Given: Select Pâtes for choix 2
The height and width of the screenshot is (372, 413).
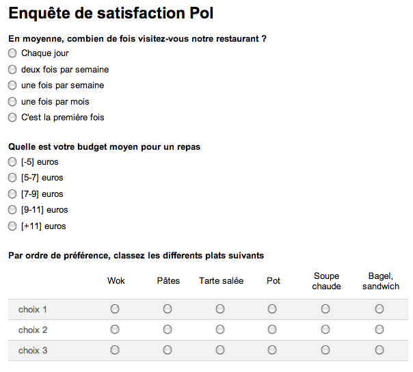Looking at the screenshot, I should pos(168,330).
